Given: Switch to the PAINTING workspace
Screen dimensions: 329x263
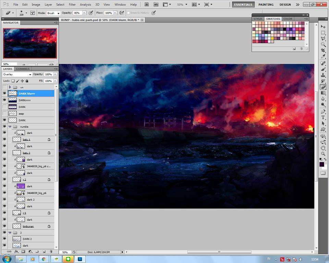Looking at the screenshot, I should click(x=266, y=5).
